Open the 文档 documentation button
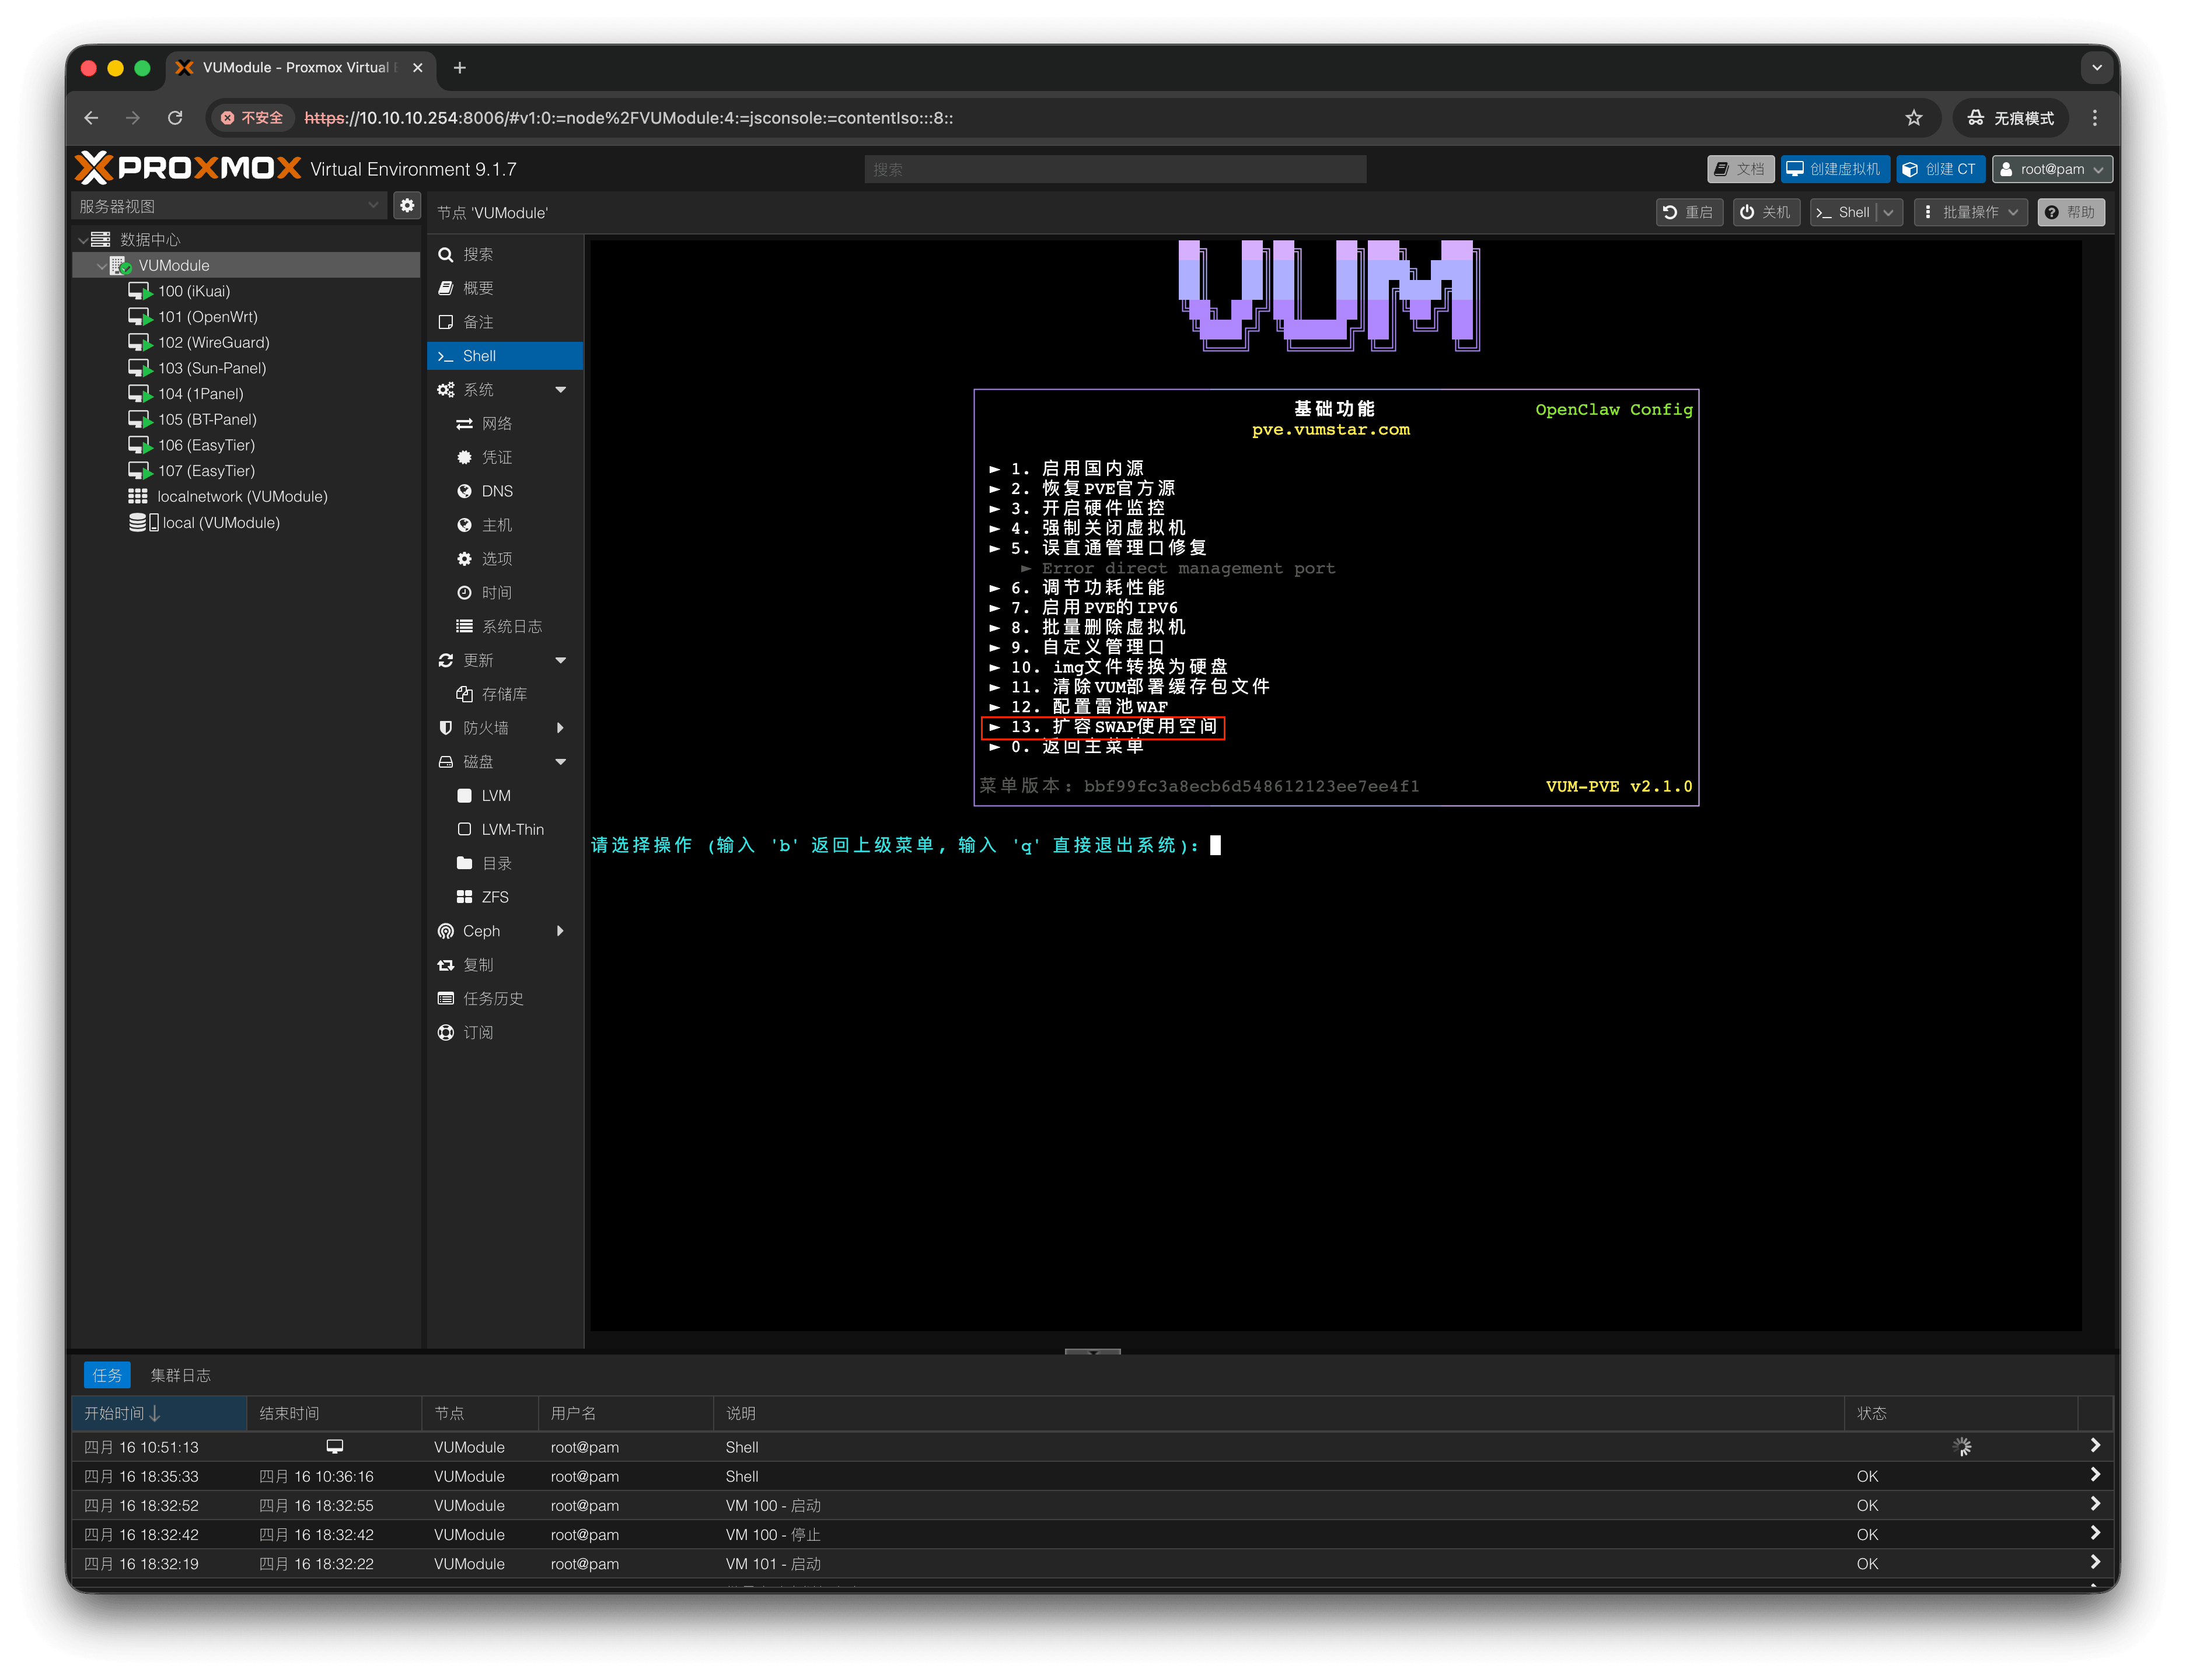Image resolution: width=2186 pixels, height=1680 pixels. (1741, 169)
